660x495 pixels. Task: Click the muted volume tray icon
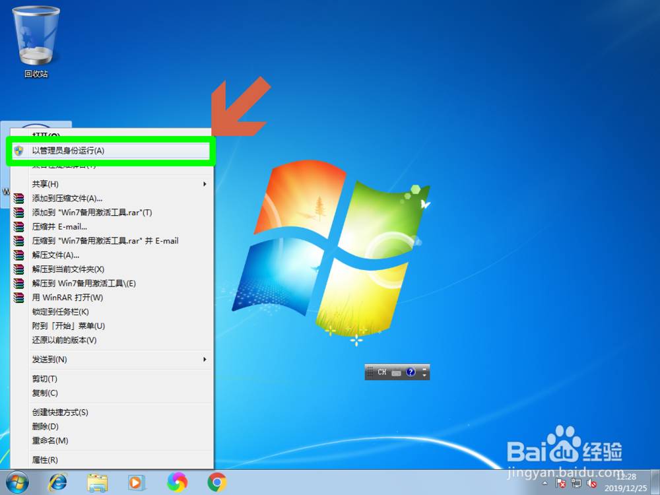pyautogui.click(x=591, y=483)
